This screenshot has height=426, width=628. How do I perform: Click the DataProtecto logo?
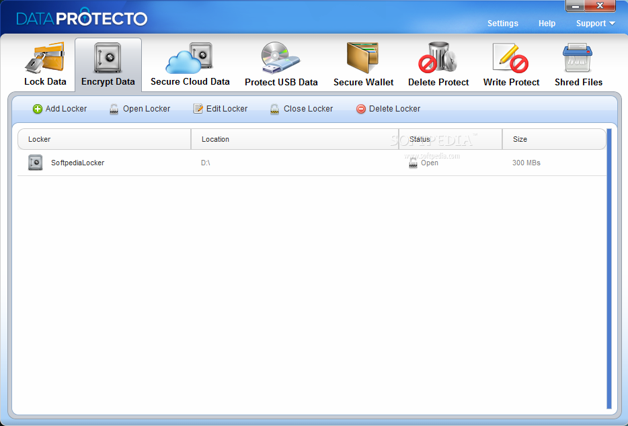pos(82,17)
